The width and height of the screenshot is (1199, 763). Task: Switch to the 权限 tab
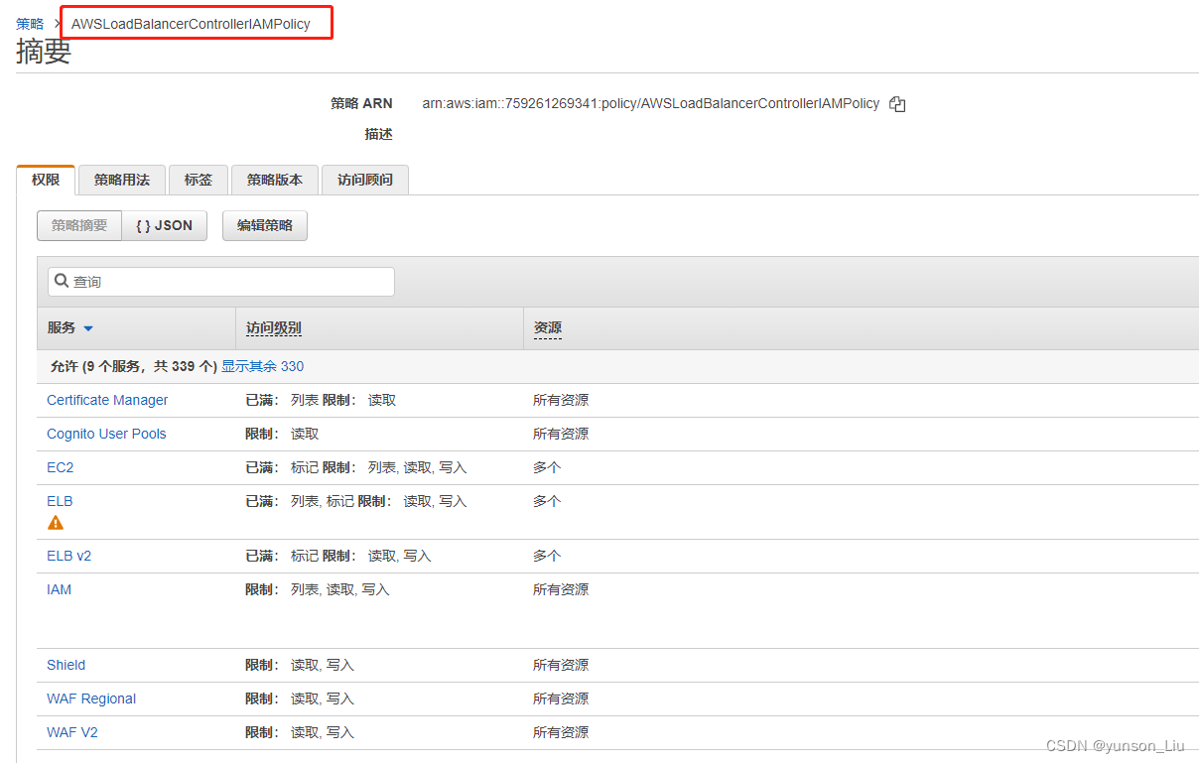46,180
